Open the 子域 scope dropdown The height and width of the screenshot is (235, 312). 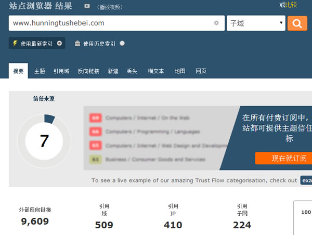(x=256, y=23)
